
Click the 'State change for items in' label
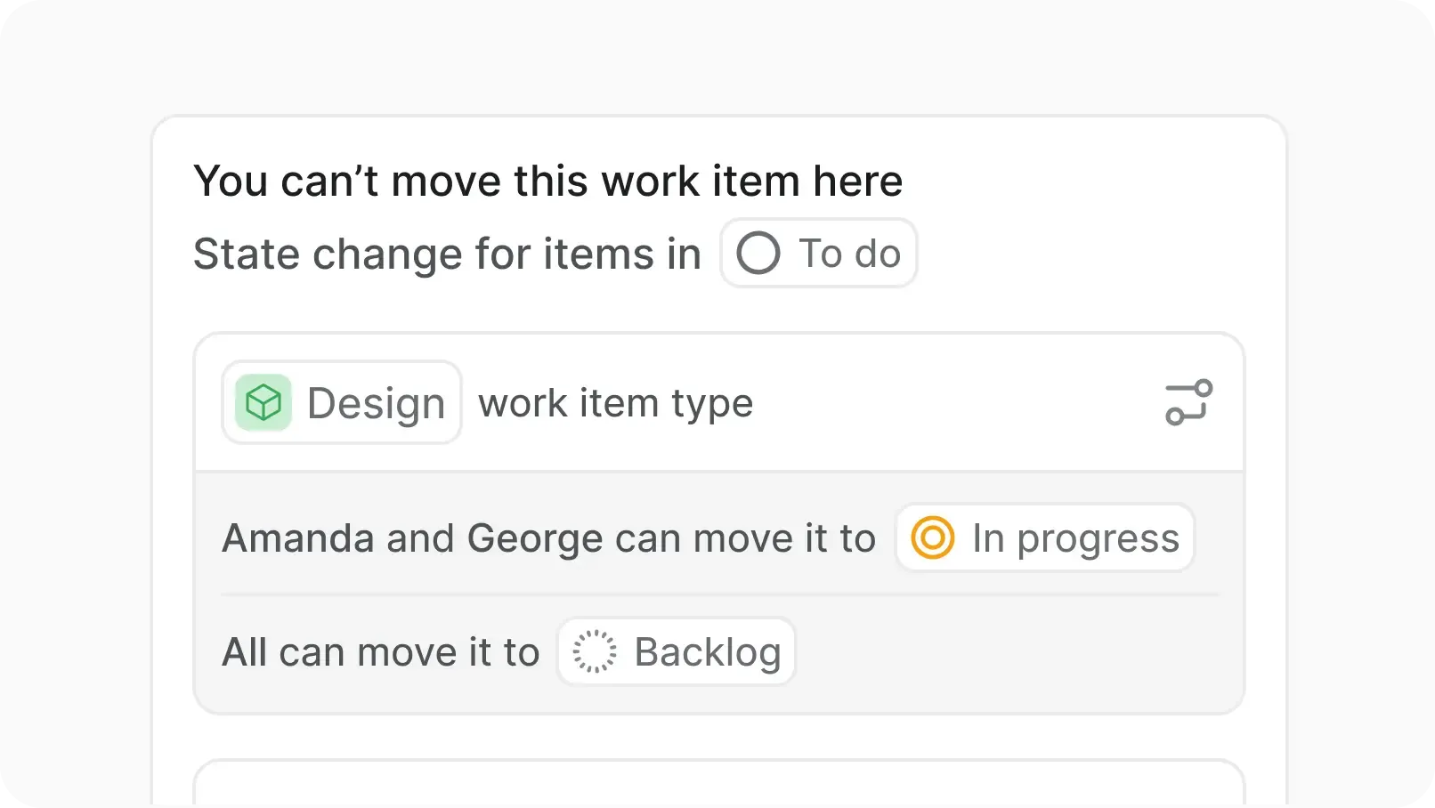pos(446,253)
